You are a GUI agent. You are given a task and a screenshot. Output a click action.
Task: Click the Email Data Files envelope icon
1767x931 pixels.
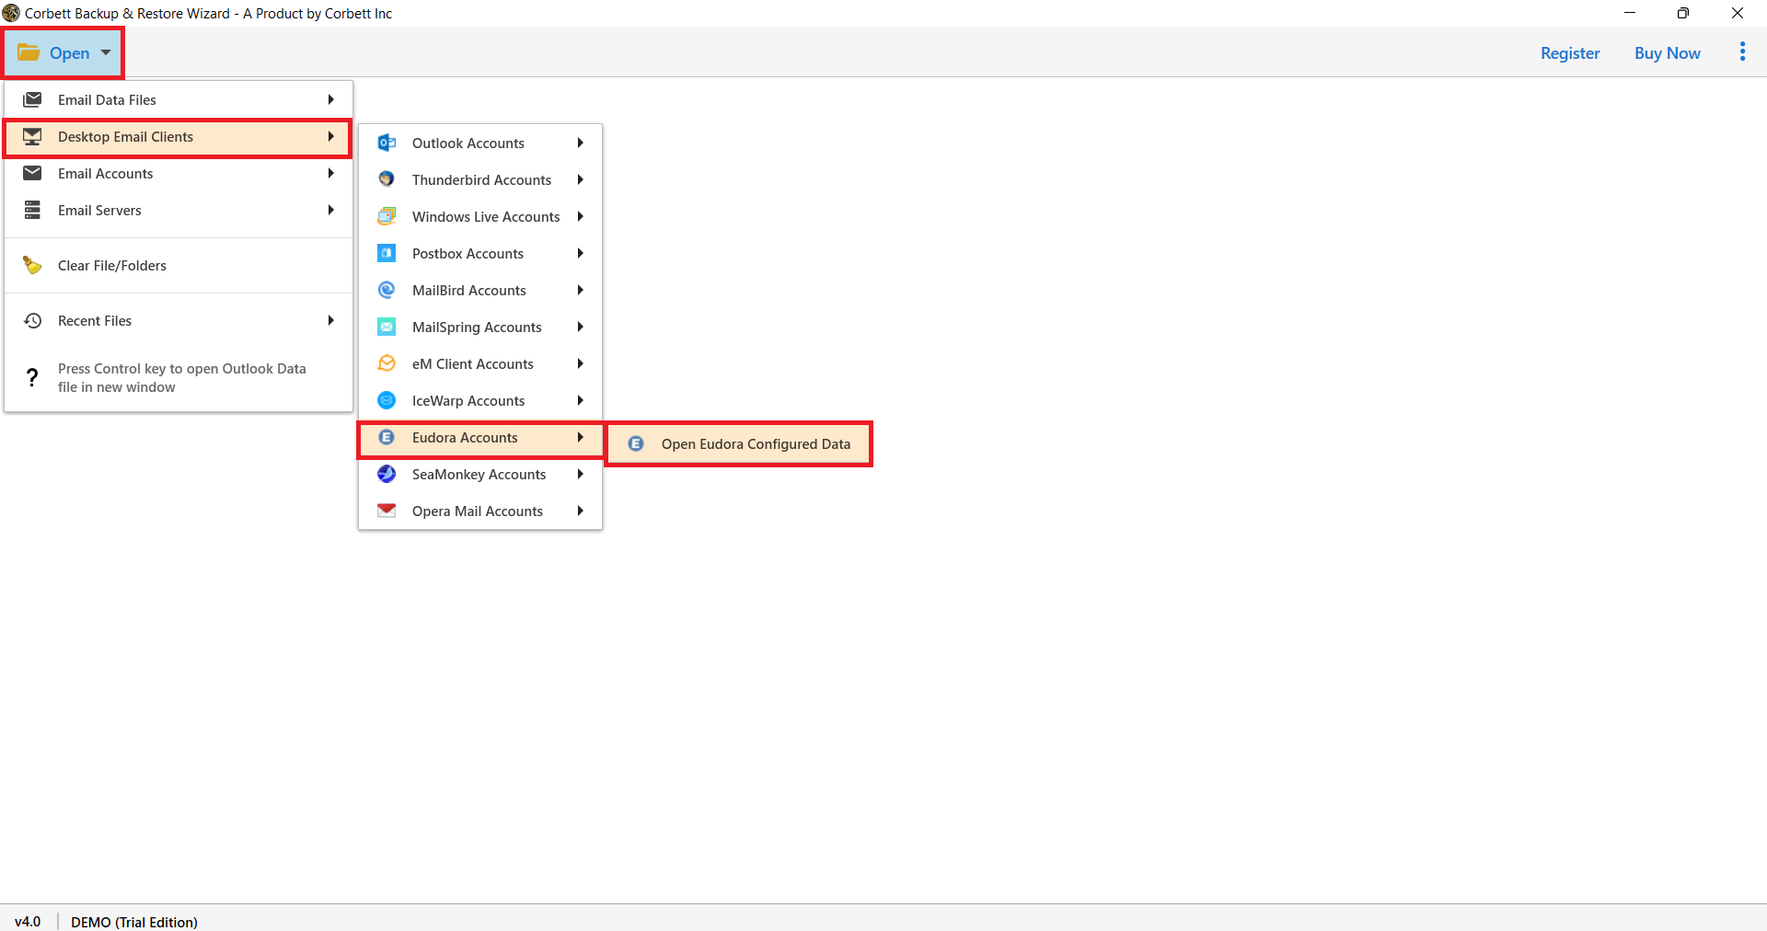[32, 99]
